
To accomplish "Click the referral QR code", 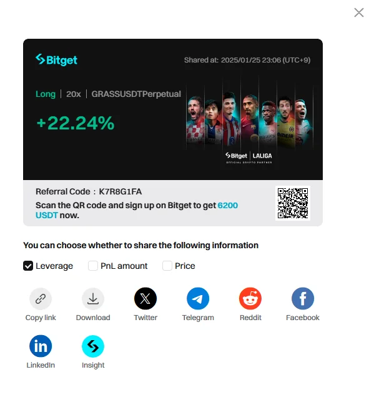I will pos(293,203).
